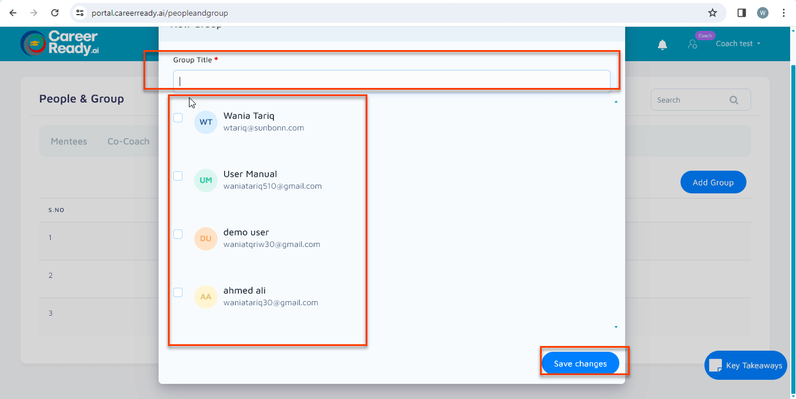The height and width of the screenshot is (399, 796).
Task: Click the WT avatar for Wania Tariq
Action: 205,122
